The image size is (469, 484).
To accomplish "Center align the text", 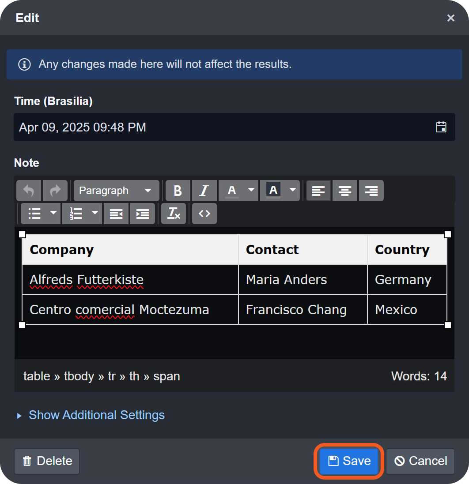I will 345,191.
